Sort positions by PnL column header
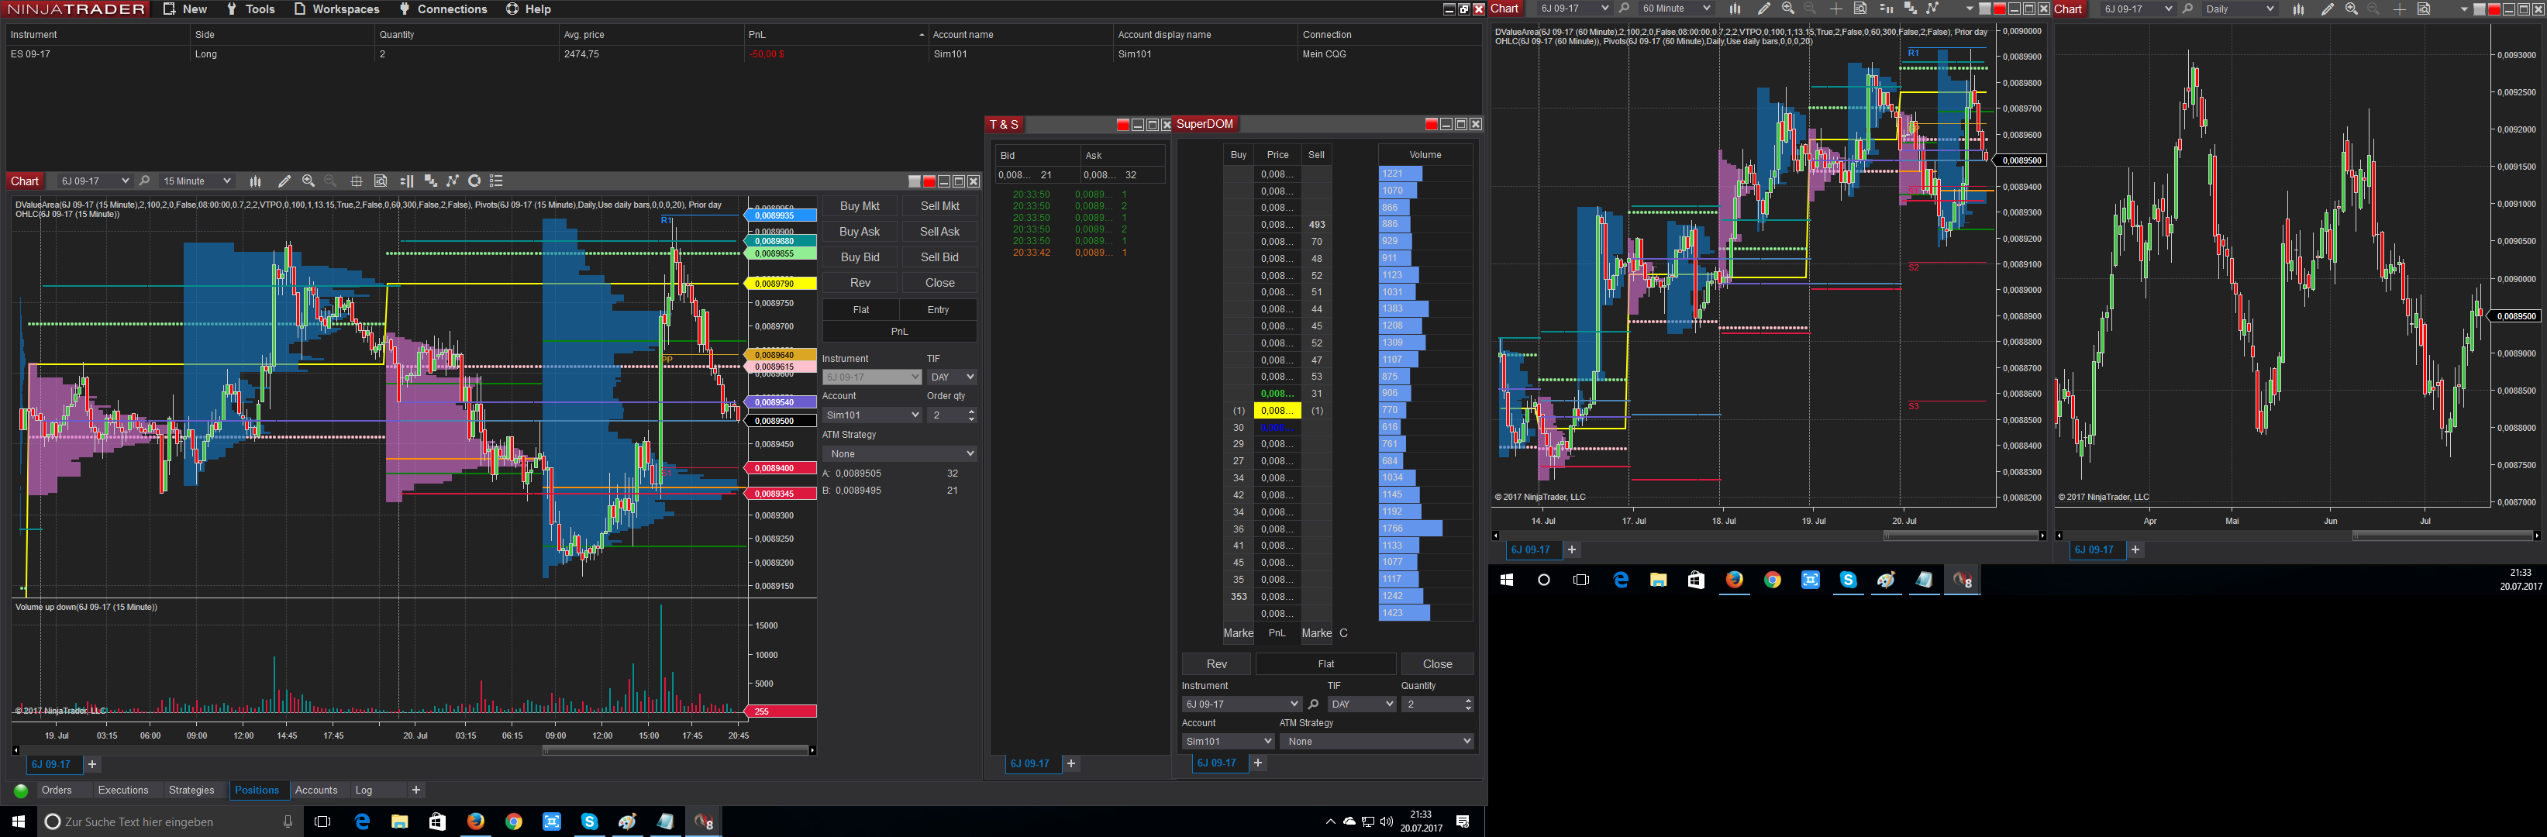Image resolution: width=2547 pixels, height=837 pixels. click(x=836, y=35)
